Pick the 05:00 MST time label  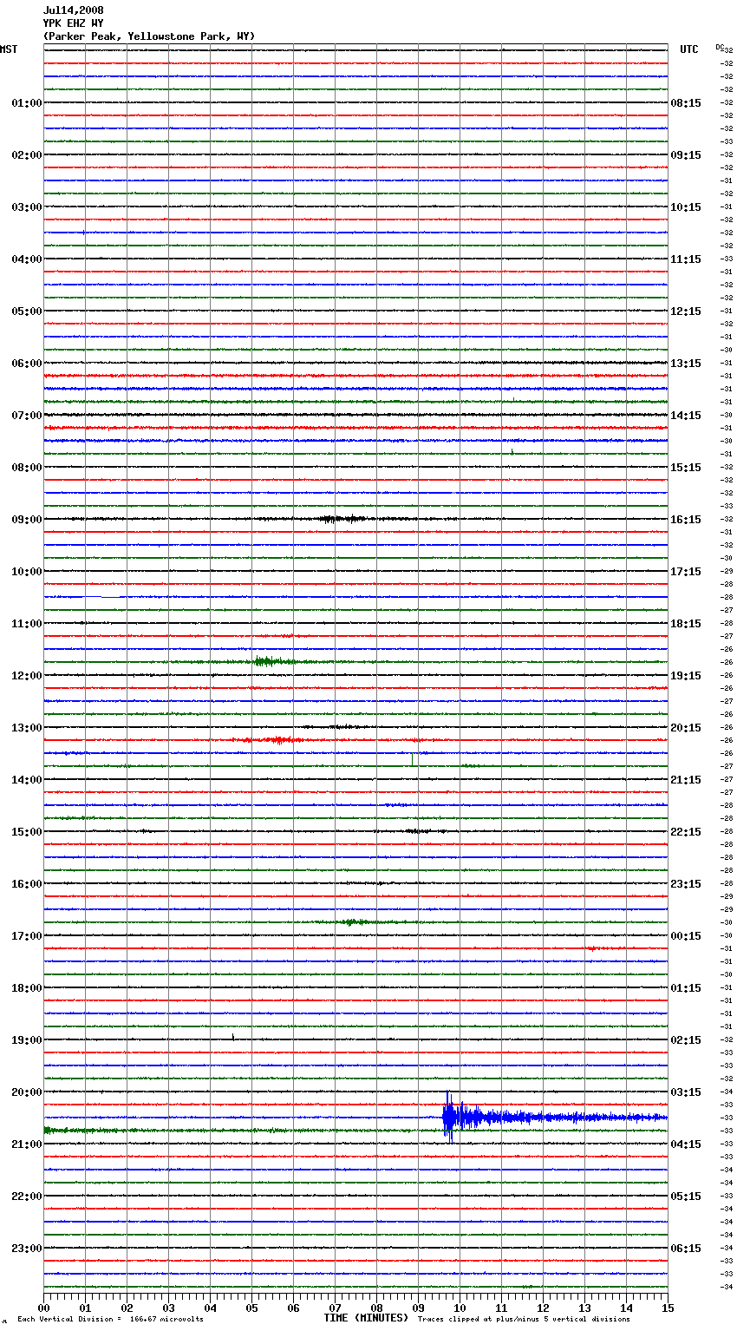click(27, 311)
